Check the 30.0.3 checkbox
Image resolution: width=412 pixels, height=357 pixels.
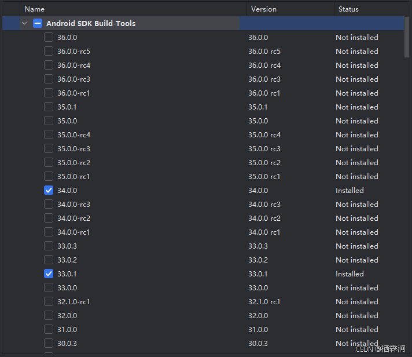tap(49, 343)
